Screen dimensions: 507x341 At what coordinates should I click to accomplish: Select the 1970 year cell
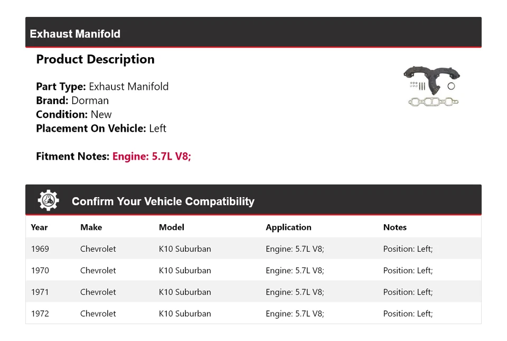point(40,271)
